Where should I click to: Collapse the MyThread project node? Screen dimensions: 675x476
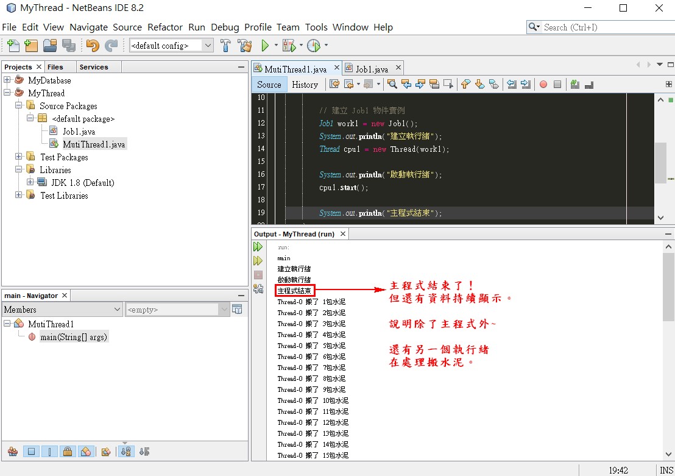click(7, 93)
